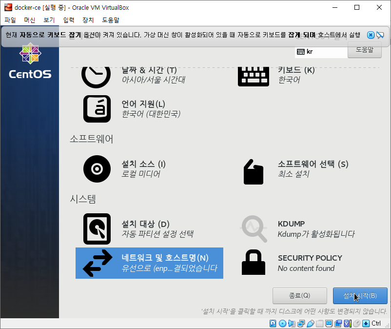Dismiss the keyboard capture notification
Viewport: 391px width, 329px height.
371,35
